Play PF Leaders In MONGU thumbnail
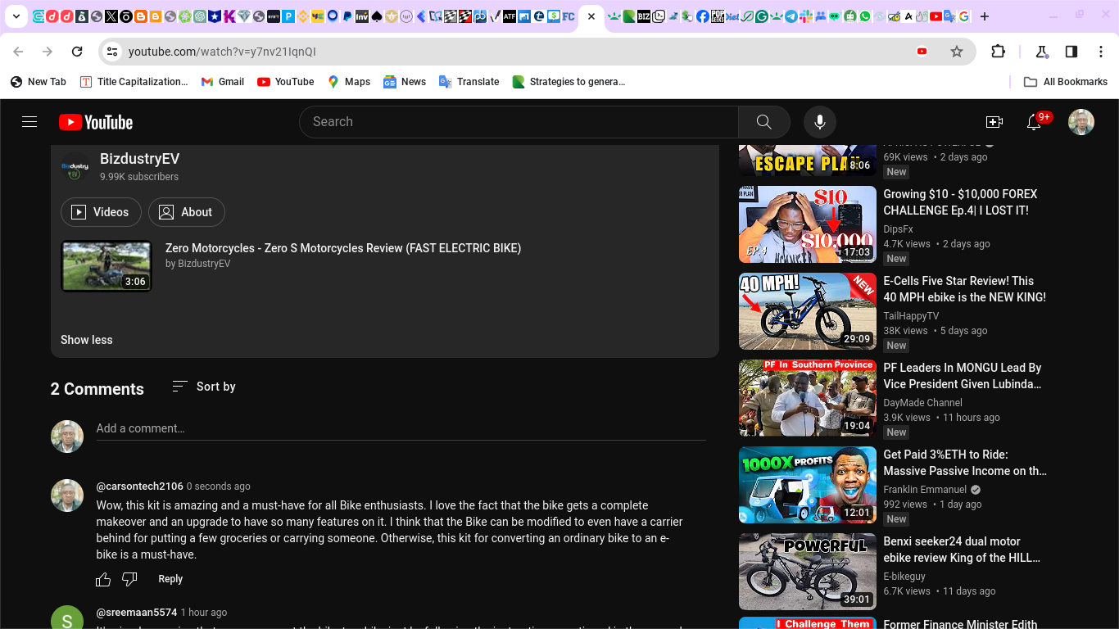 (x=808, y=398)
